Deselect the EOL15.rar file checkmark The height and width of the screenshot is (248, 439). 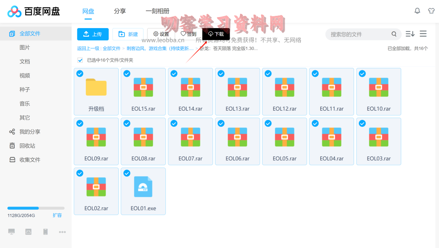tap(127, 74)
